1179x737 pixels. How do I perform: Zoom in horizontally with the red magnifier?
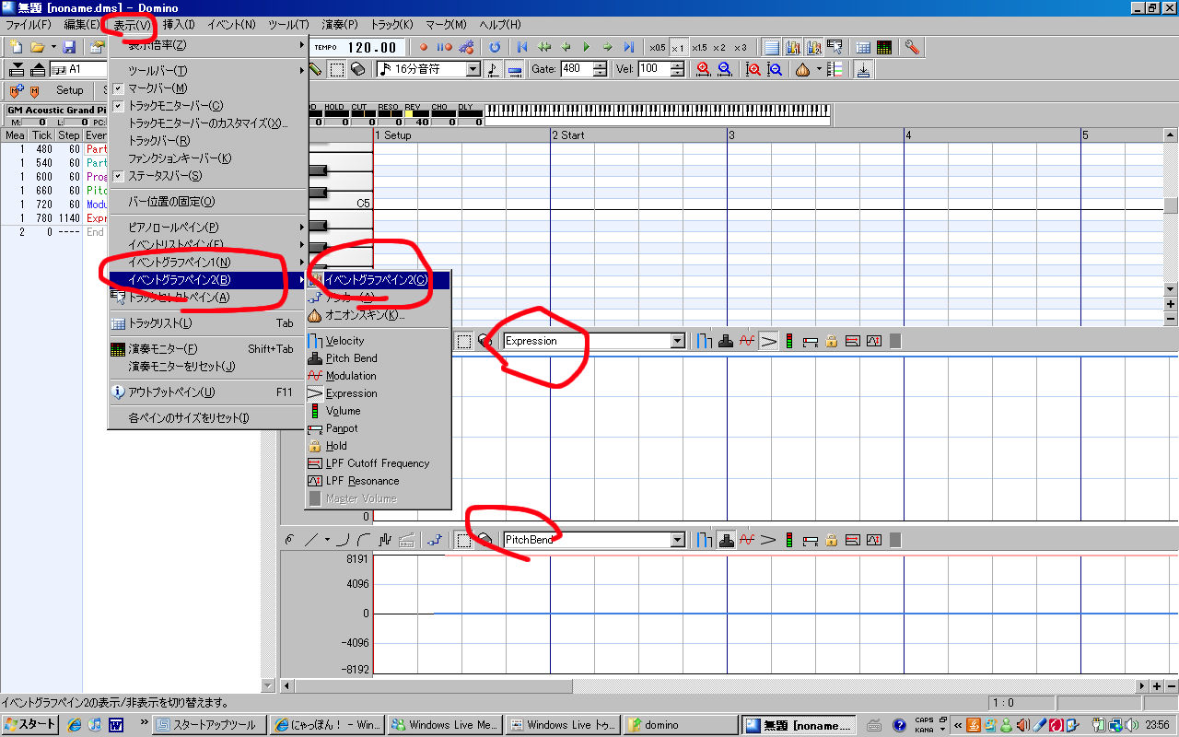[x=704, y=69]
